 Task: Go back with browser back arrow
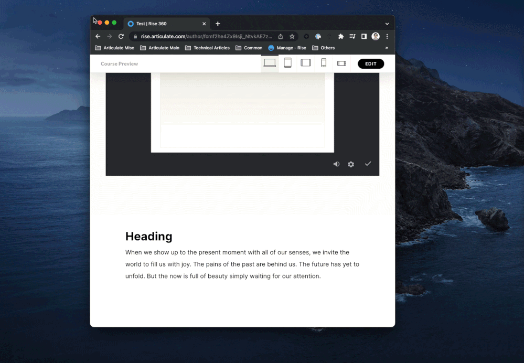coord(98,36)
